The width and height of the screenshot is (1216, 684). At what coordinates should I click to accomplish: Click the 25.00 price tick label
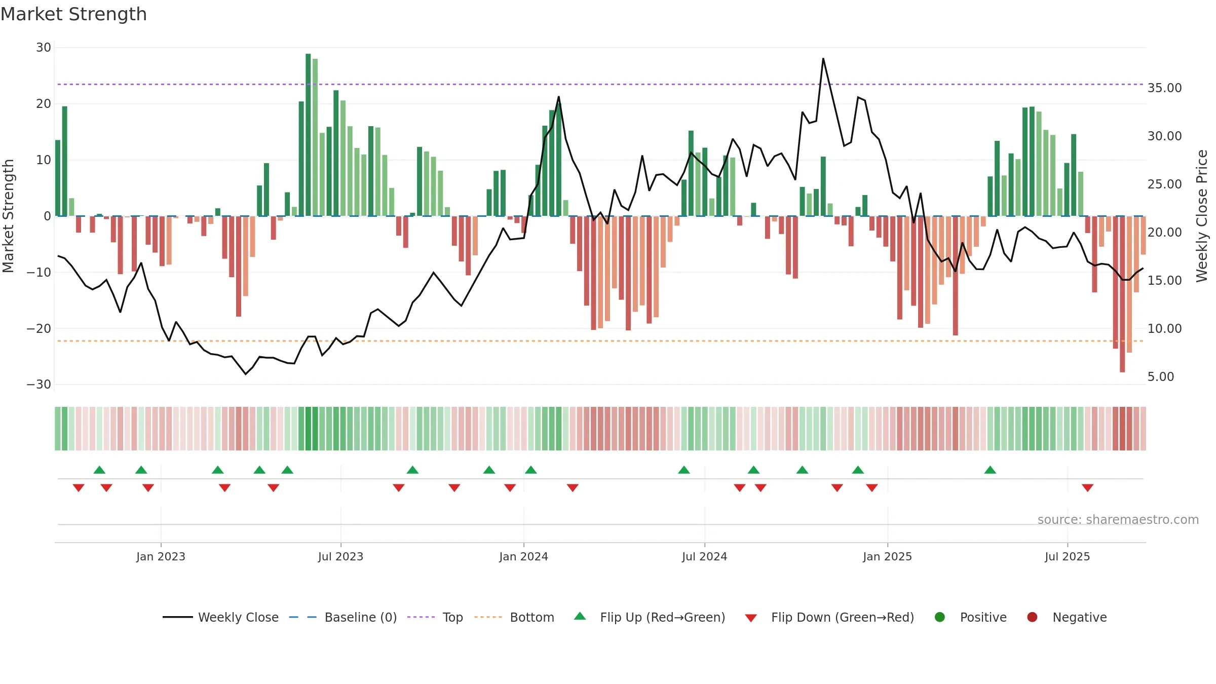coord(1164,184)
